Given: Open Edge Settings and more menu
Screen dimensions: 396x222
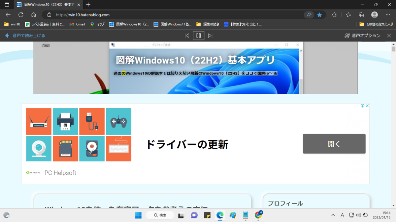Looking at the screenshot, I should point(388,15).
